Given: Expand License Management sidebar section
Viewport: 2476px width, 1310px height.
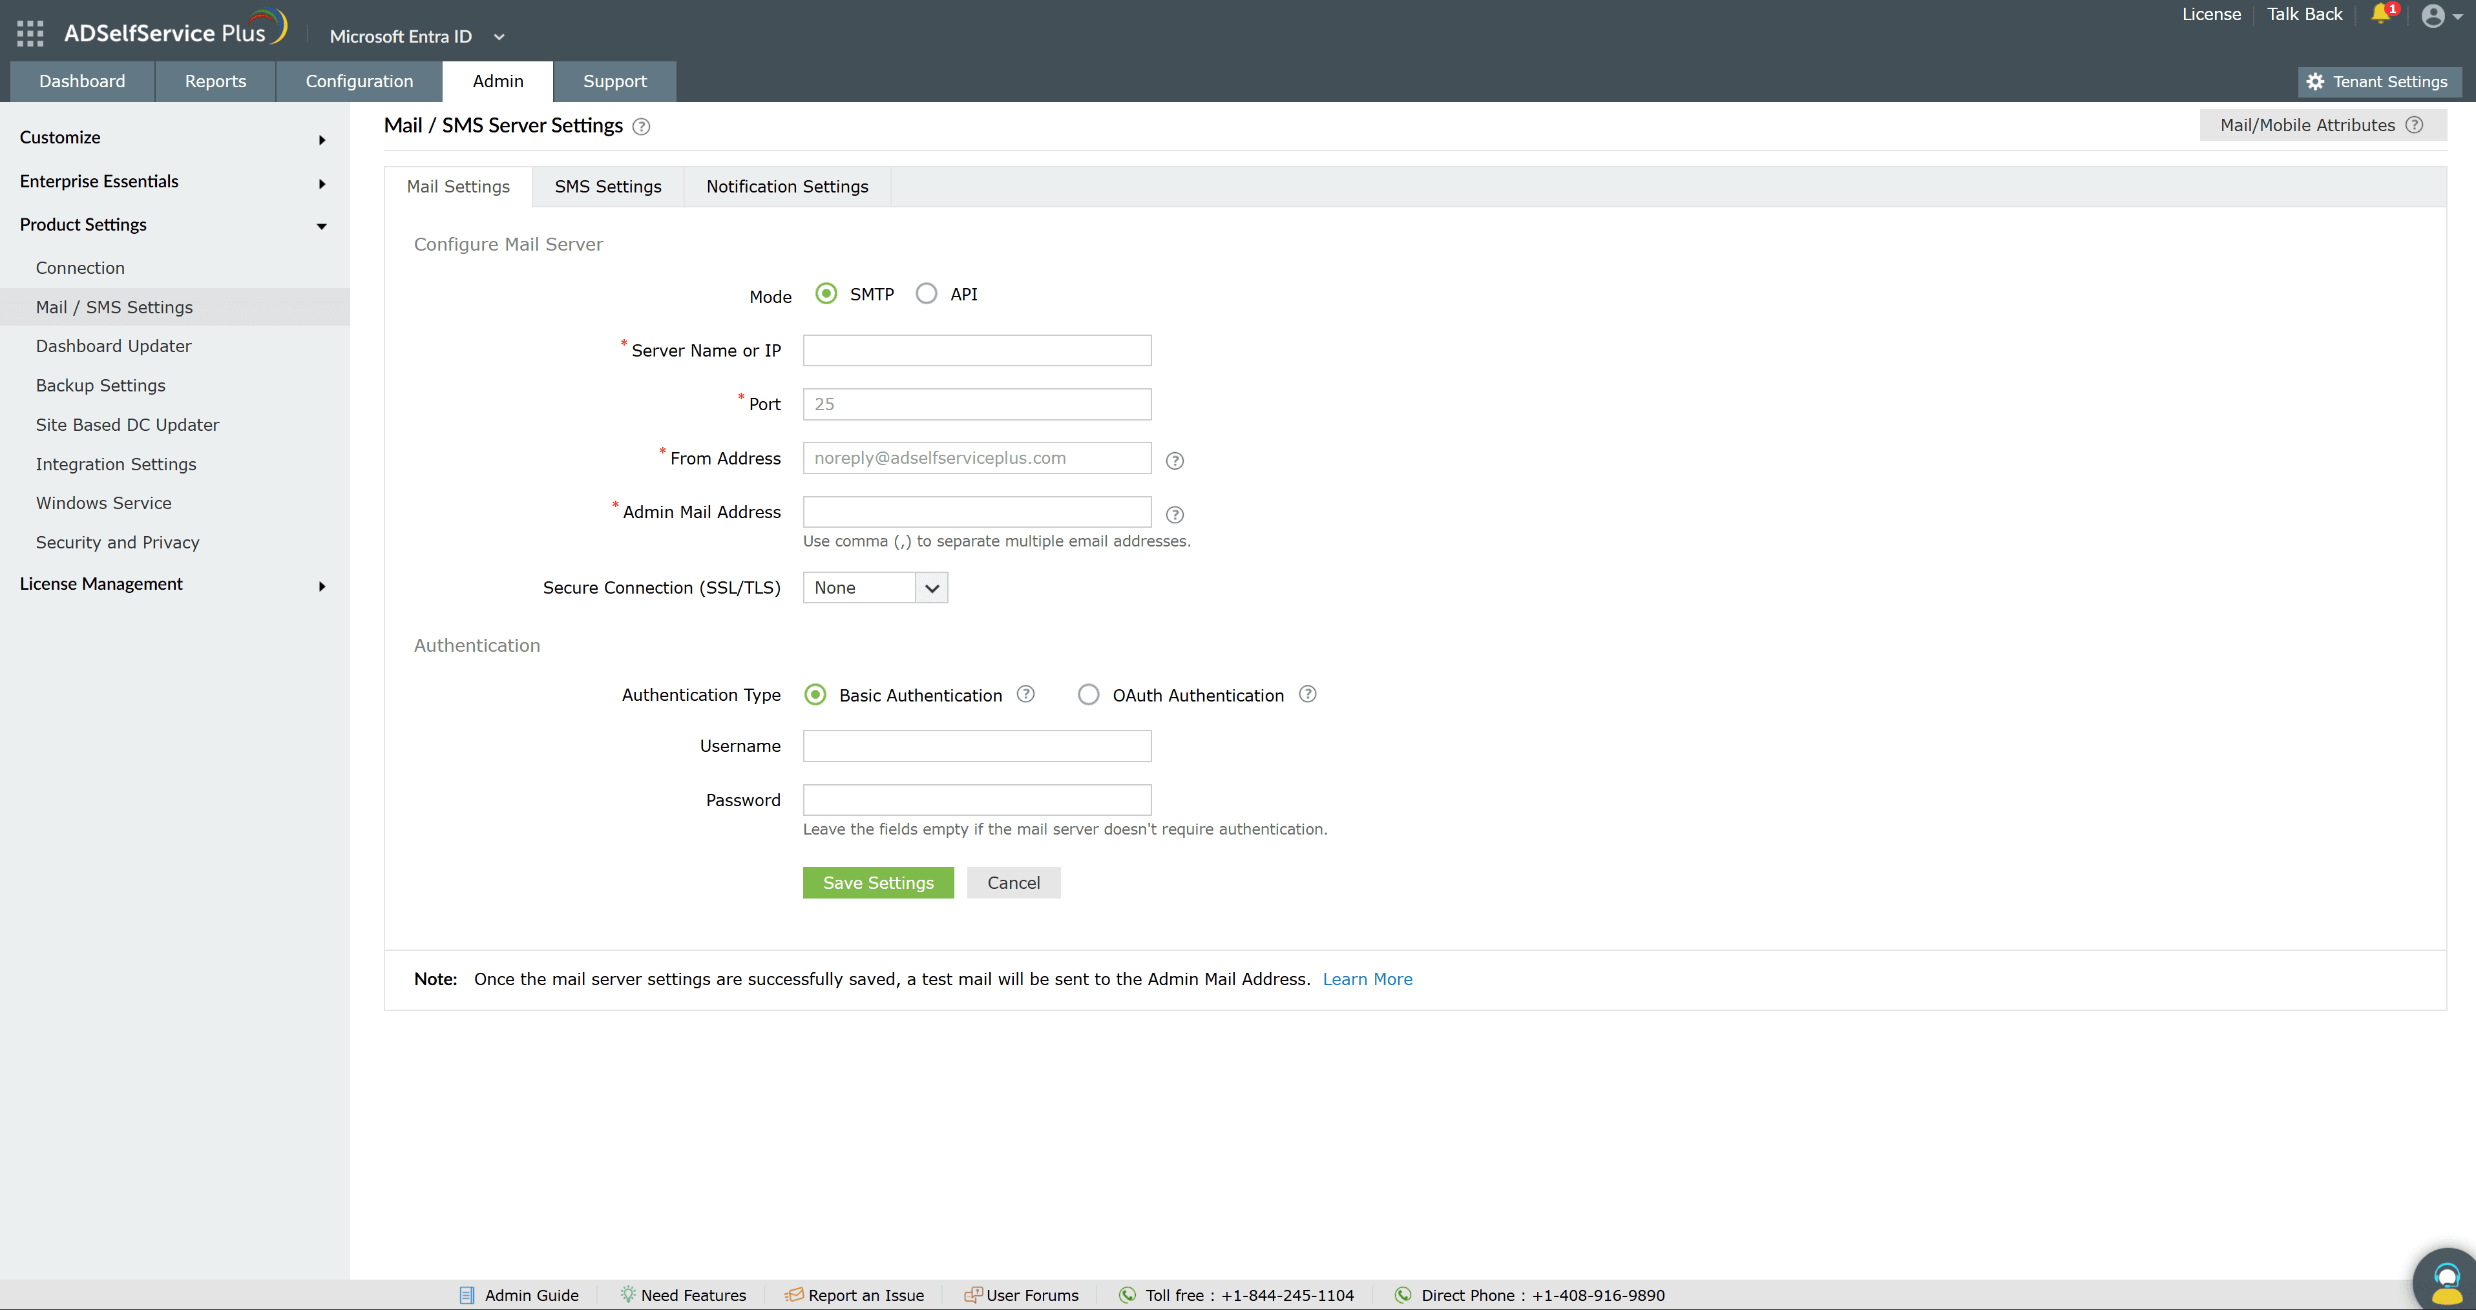Looking at the screenshot, I should pos(175,585).
